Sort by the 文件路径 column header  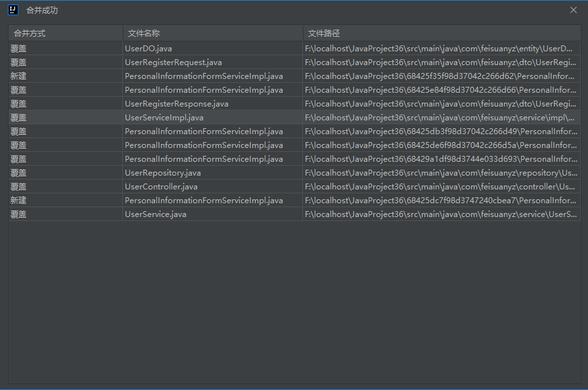tap(441, 34)
